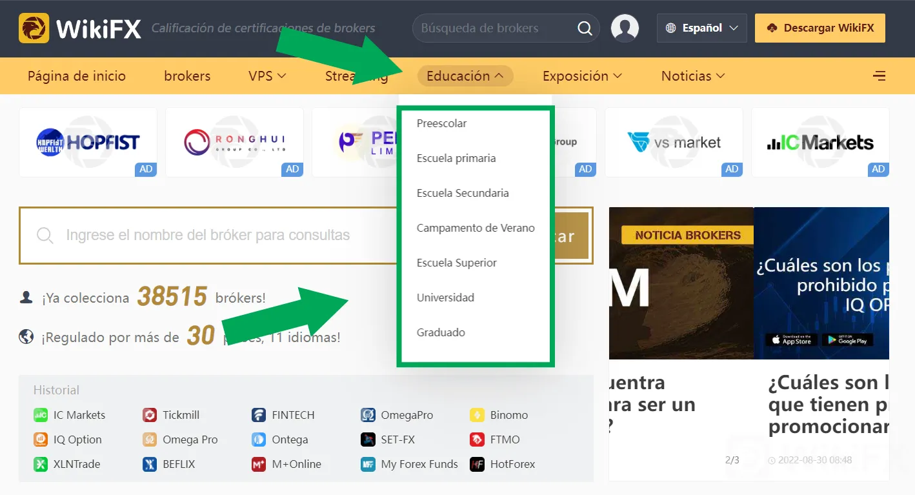This screenshot has width=915, height=495.
Task: Click the Tickmill history icon
Action: [150, 415]
